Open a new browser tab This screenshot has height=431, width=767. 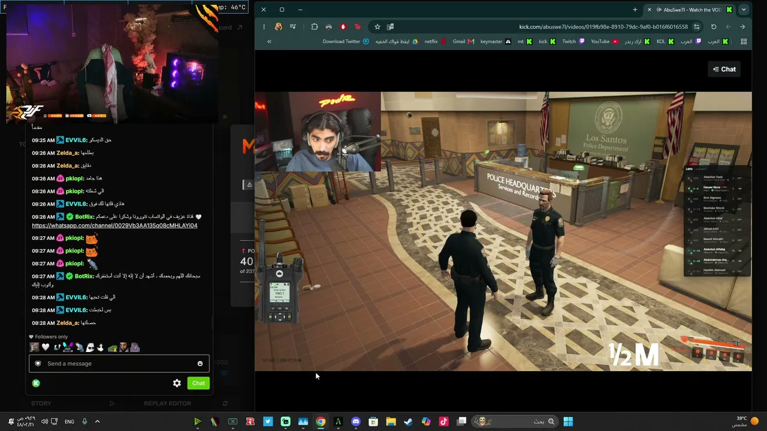pos(635,10)
